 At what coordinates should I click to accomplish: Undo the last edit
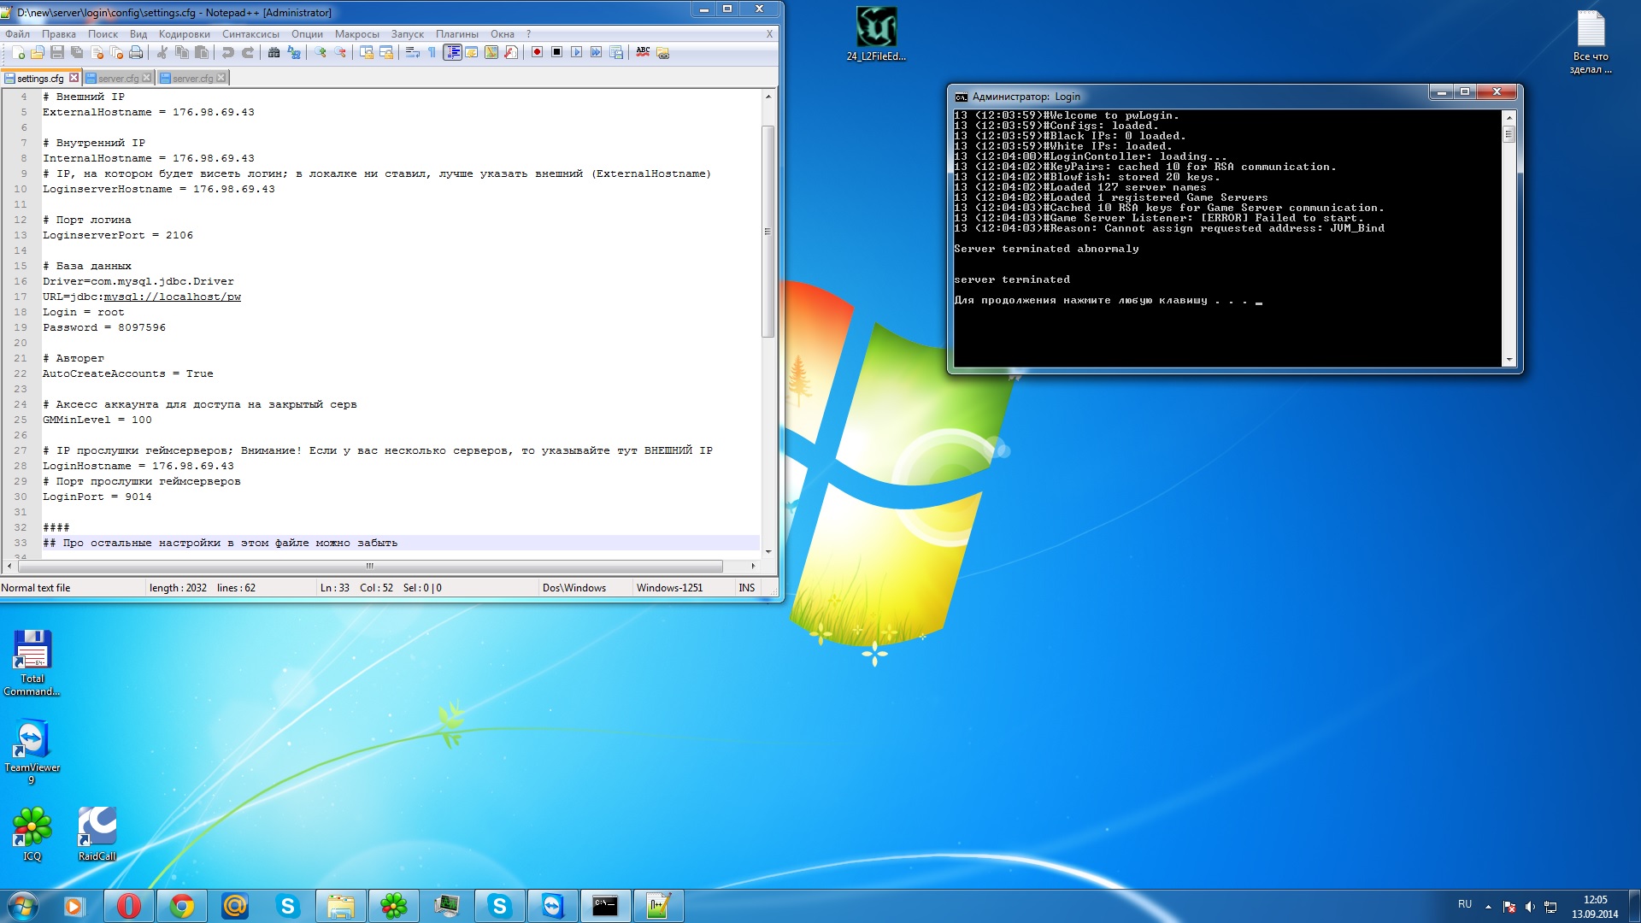pos(227,52)
